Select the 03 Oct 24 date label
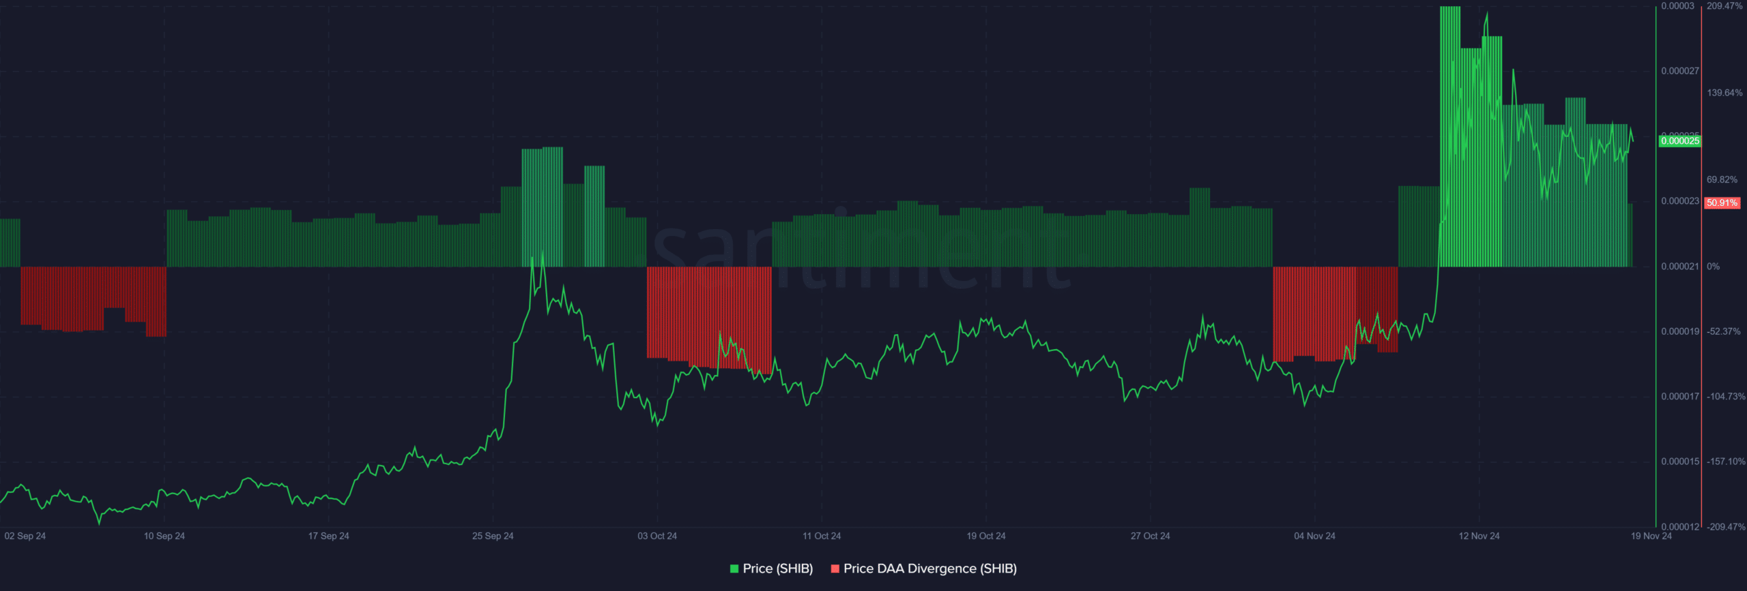 (657, 536)
